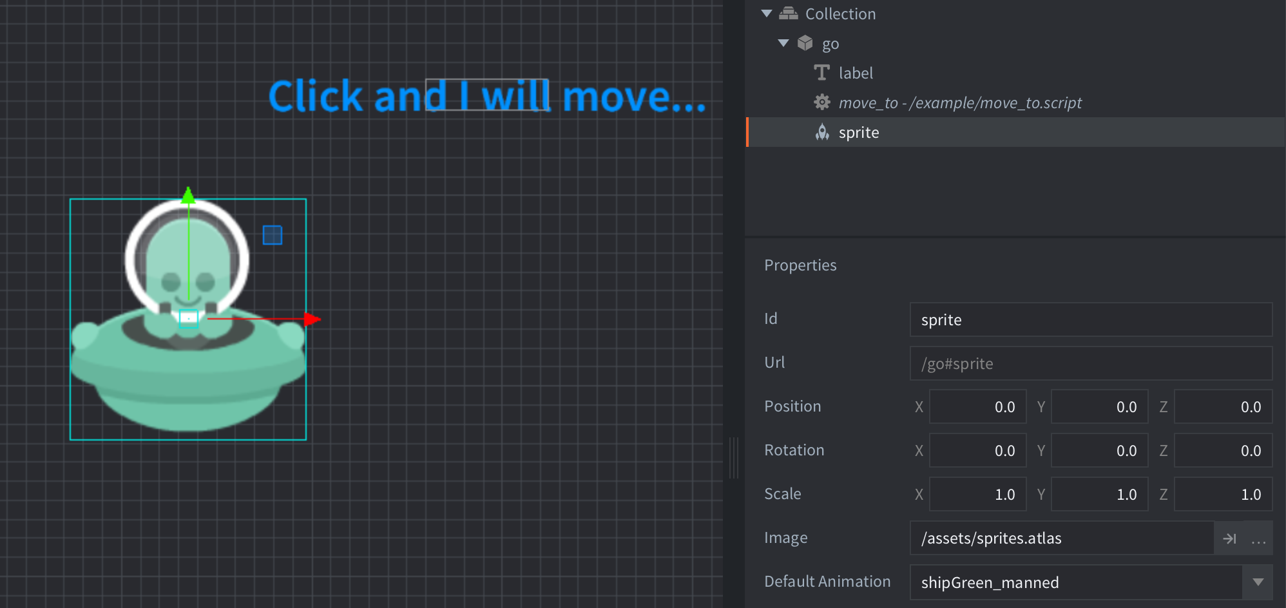Select the label component in the outline
The image size is (1286, 608).
(x=856, y=73)
